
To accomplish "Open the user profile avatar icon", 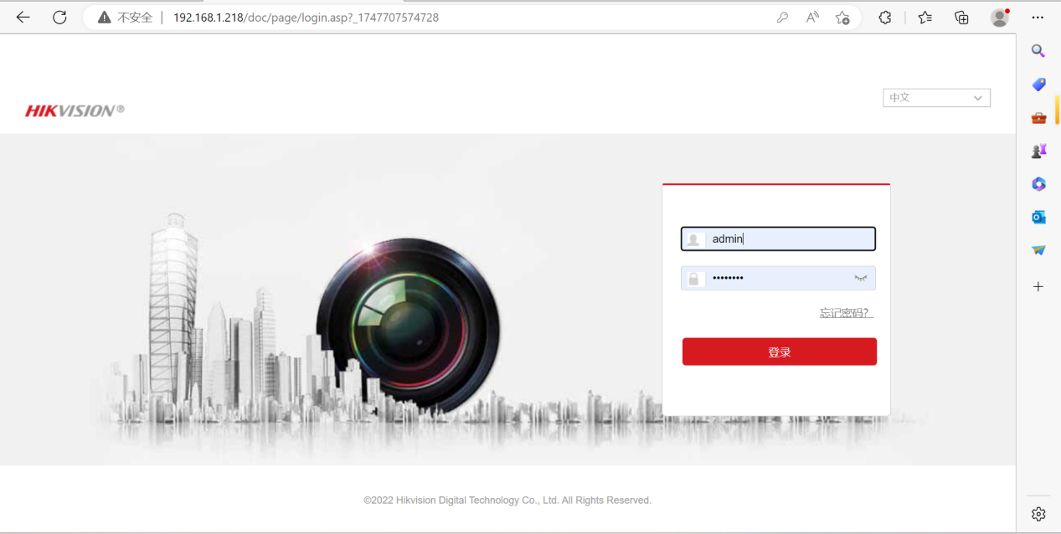I will [999, 18].
